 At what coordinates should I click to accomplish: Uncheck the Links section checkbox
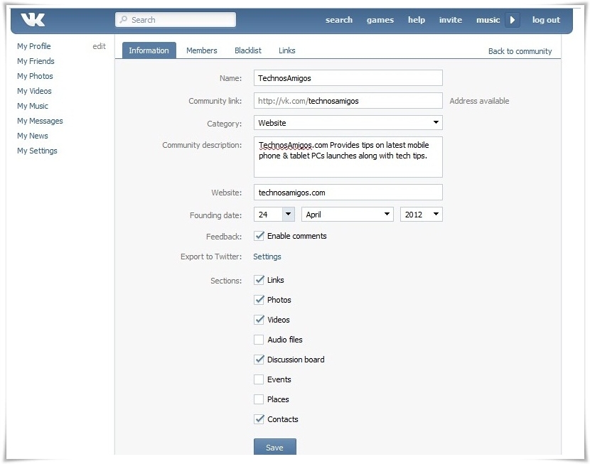259,280
